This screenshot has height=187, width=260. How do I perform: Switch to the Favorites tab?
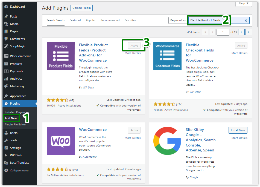(x=130, y=20)
